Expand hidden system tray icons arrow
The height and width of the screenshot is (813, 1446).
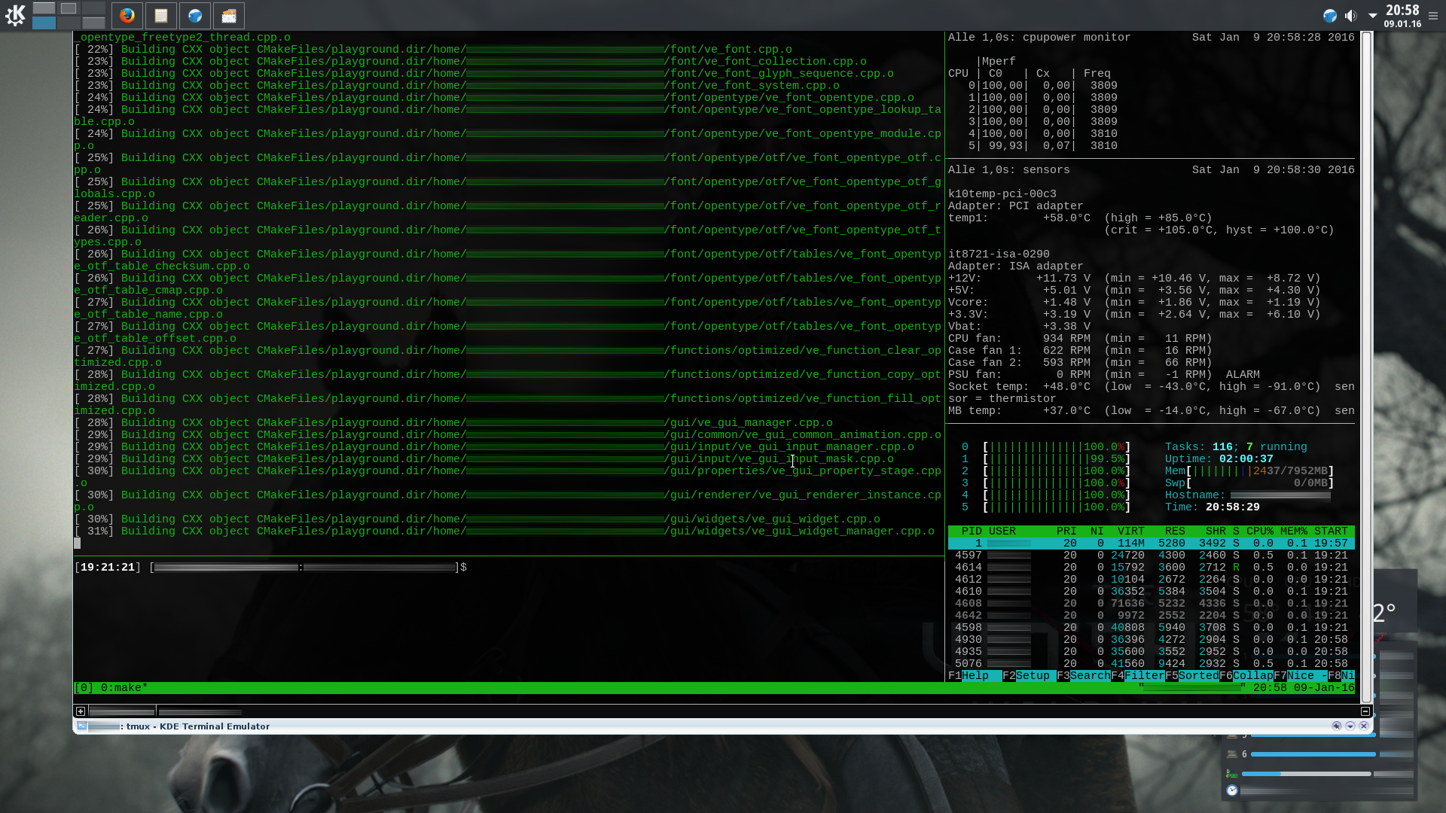coord(1373,16)
